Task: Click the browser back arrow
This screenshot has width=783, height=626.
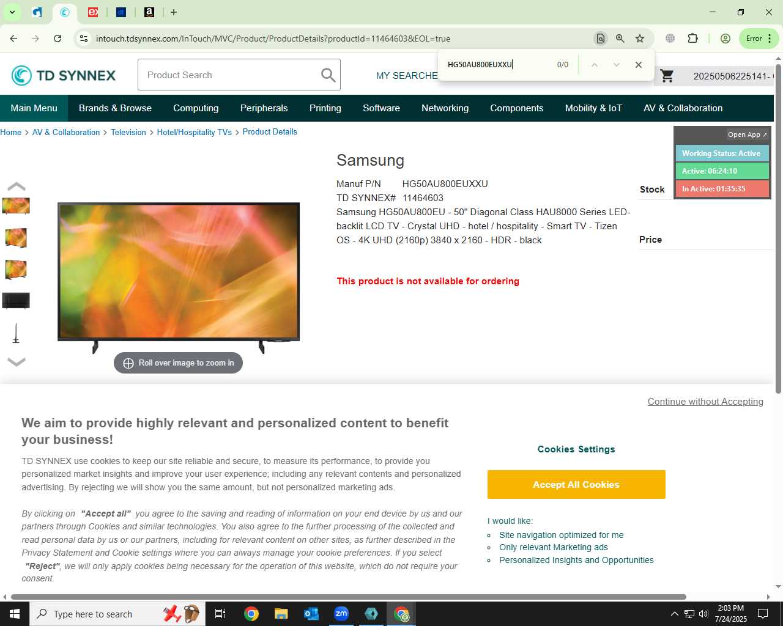Action: [13, 39]
